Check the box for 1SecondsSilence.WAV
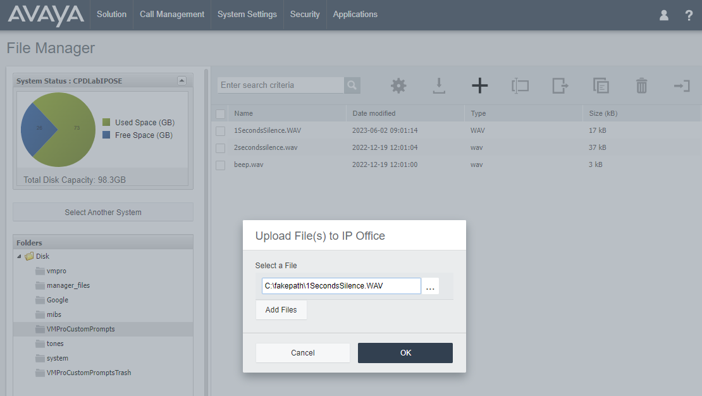The image size is (702, 396). pos(220,131)
